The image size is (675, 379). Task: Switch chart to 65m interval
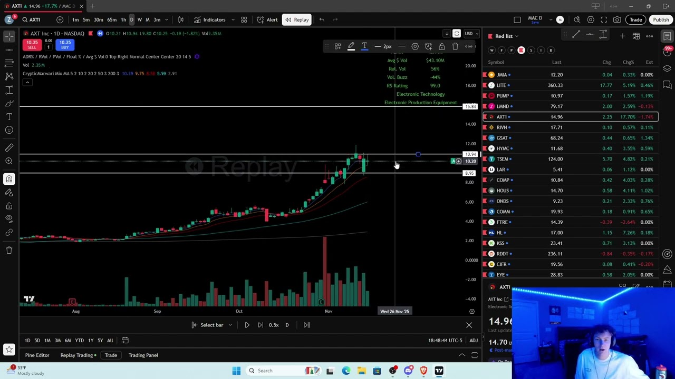[112, 19]
